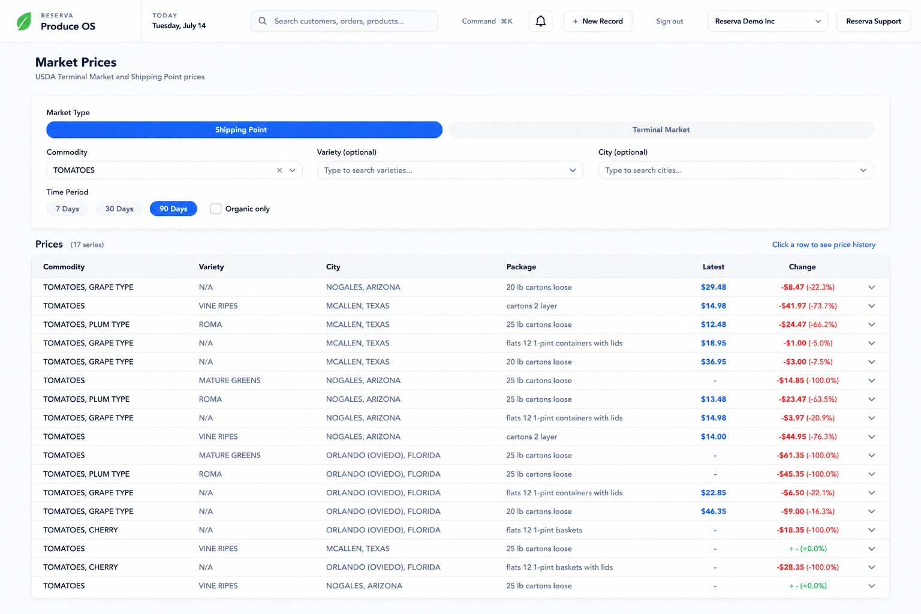Viewport: 921px width, 614px height.
Task: Select the Shipping Point market type
Action: [244, 130]
